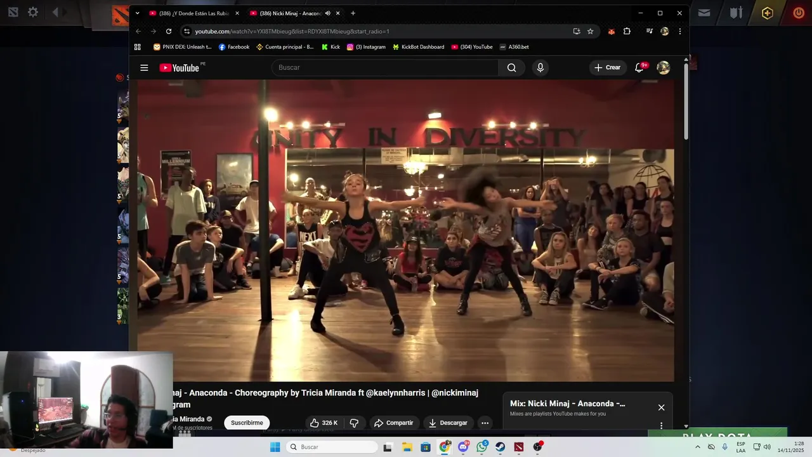The height and width of the screenshot is (457, 812).
Task: Switch to Y Donde Están Las Rubias tab
Action: (x=194, y=13)
